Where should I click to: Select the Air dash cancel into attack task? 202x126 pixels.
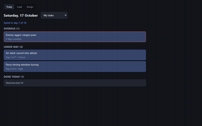pos(75,55)
